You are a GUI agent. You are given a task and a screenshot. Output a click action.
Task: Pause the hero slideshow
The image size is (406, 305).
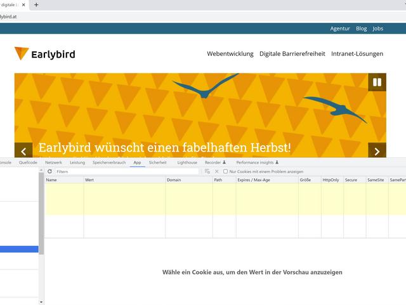tap(377, 82)
